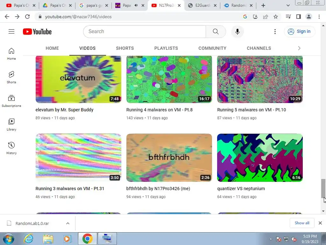
Task: Go to Home in sidebar
Action: (11, 54)
